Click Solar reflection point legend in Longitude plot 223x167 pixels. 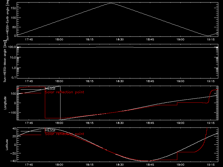(64, 92)
